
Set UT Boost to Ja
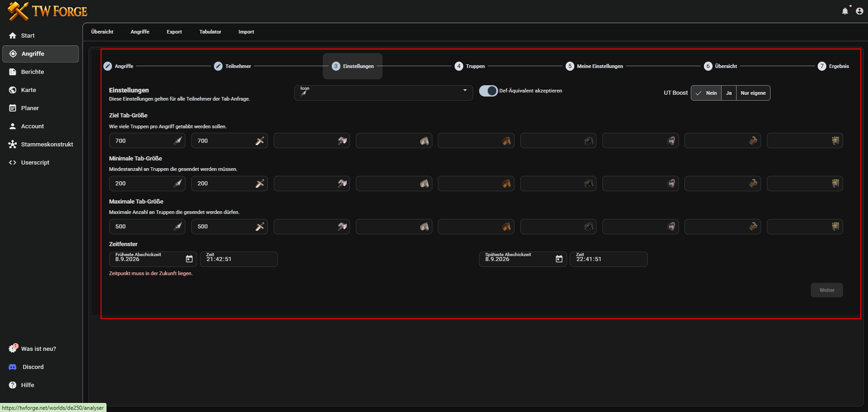pyautogui.click(x=729, y=93)
